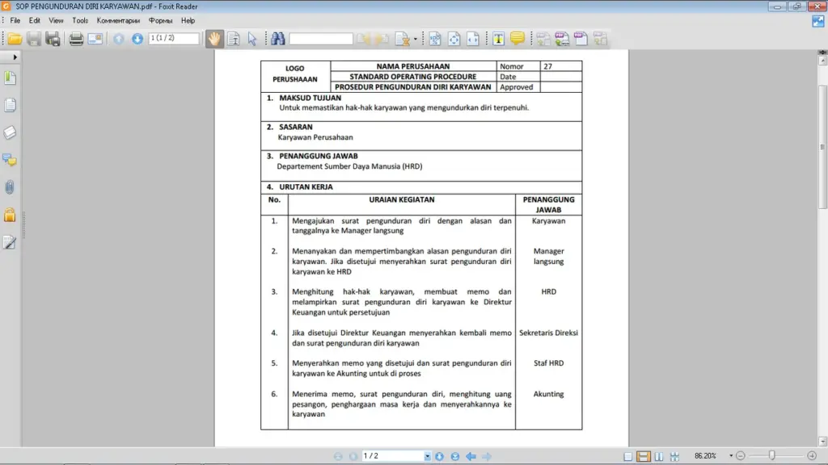Open the Tools menu

pos(80,20)
